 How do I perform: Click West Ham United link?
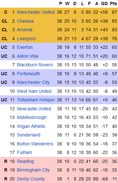[34, 91]
